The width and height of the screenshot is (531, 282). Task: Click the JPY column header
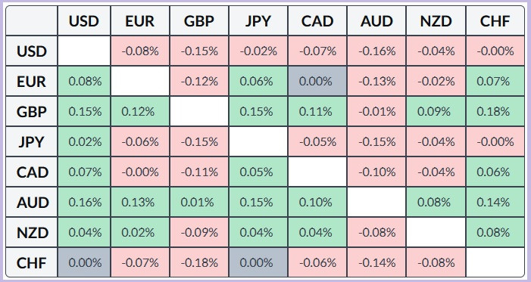coord(258,21)
